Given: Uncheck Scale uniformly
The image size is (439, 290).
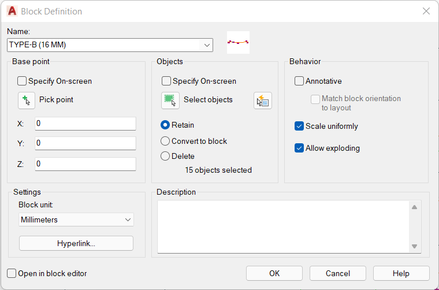Looking at the screenshot, I should [299, 126].
